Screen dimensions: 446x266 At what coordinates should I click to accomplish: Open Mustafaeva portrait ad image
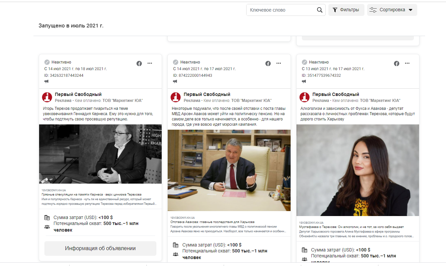[358, 170]
